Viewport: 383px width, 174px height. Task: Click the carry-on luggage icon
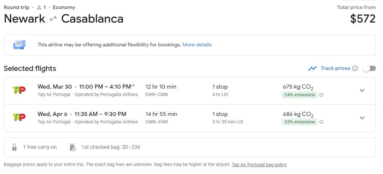point(15,147)
